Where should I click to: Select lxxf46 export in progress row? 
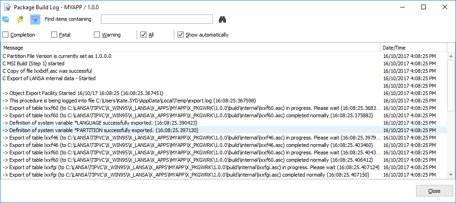coord(224,138)
